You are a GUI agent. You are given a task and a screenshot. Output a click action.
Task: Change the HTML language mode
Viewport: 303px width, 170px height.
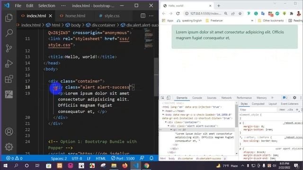coord(101,159)
